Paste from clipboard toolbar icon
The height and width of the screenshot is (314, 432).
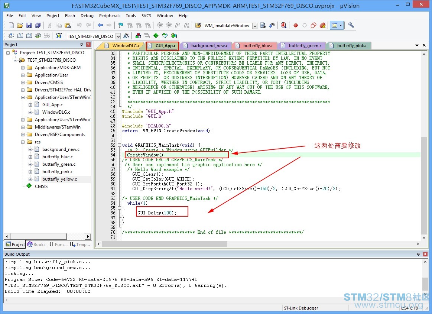coord(68,25)
